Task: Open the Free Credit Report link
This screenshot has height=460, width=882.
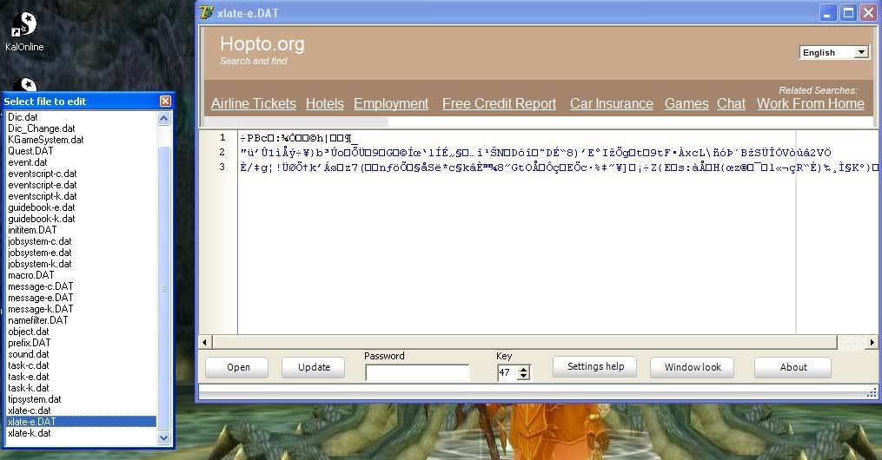Action: pyautogui.click(x=499, y=103)
